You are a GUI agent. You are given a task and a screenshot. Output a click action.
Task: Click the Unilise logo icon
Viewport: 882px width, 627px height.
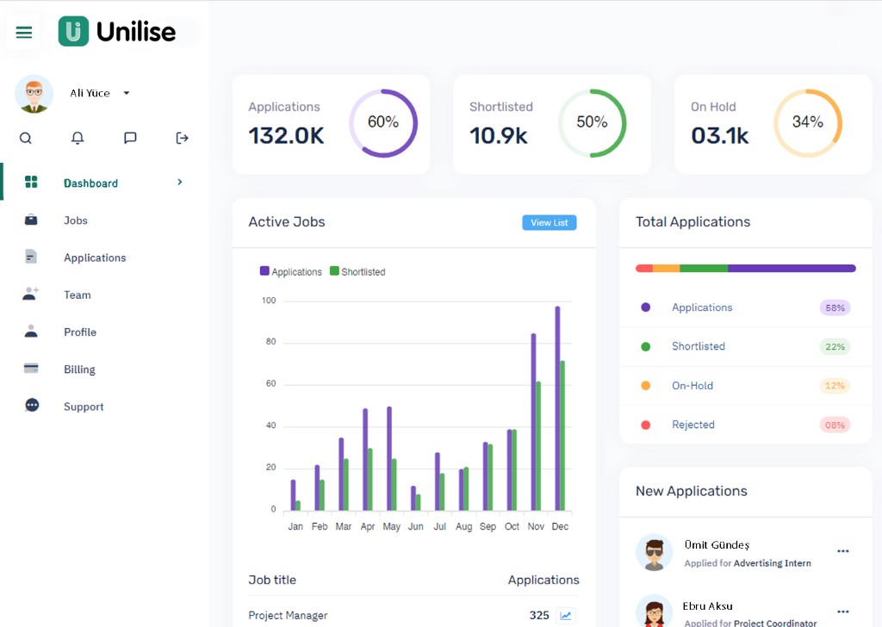point(73,31)
